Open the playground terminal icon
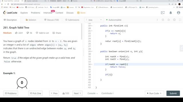 click(163, 12)
